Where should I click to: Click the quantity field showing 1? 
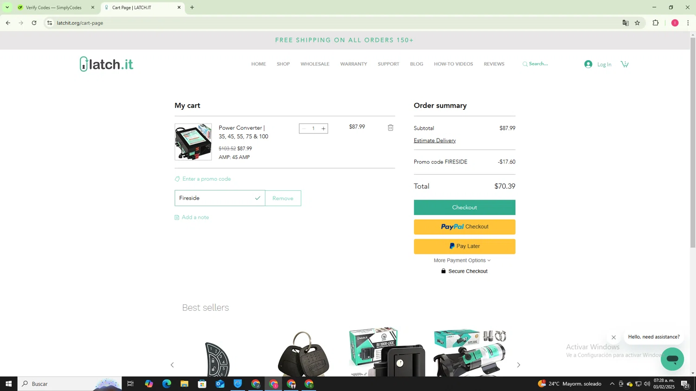314,128
